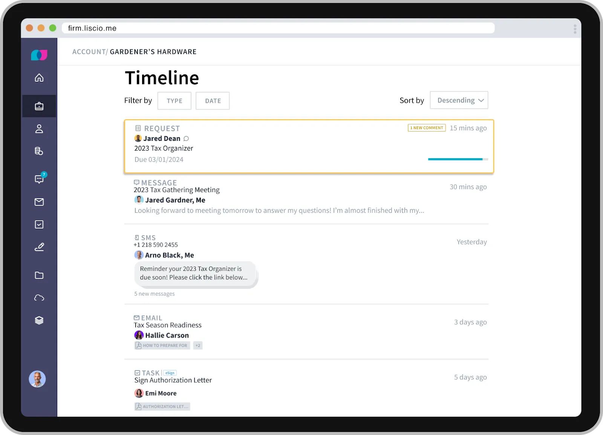Show the +2 more email attachments
The image size is (603, 435).
[198, 345]
